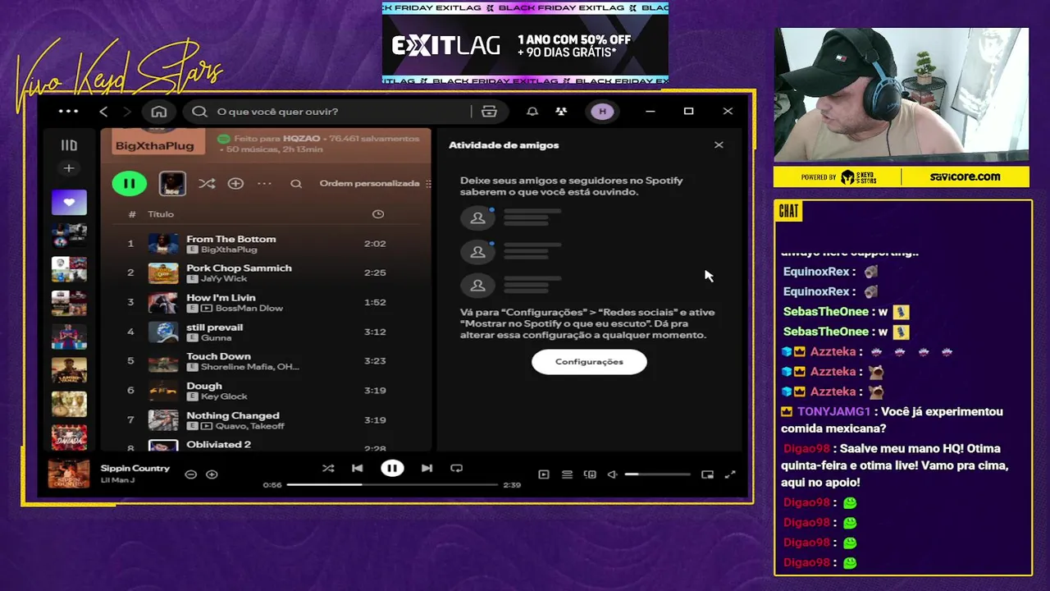The image size is (1050, 591).
Task: Toggle playlist shuffle icon beside cover
Action: [207, 184]
